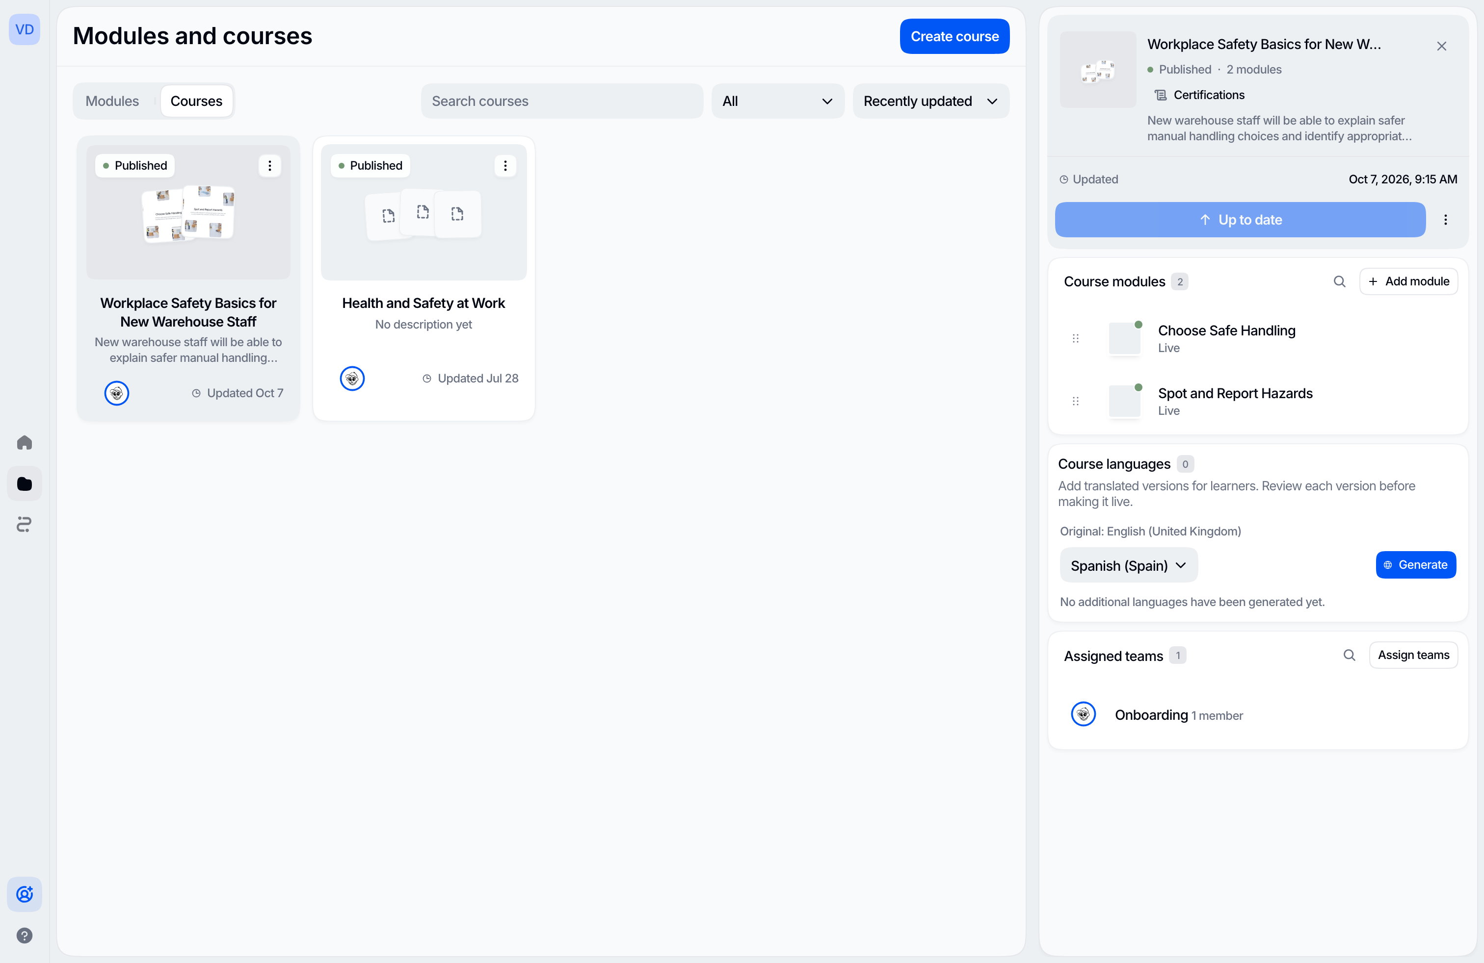The image size is (1484, 963).
Task: Click the Onboarding team name
Action: click(x=1151, y=715)
